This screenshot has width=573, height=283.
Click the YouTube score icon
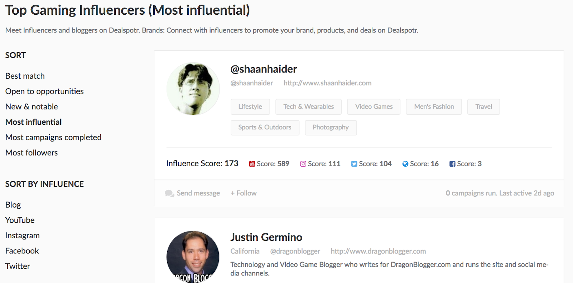(252, 164)
